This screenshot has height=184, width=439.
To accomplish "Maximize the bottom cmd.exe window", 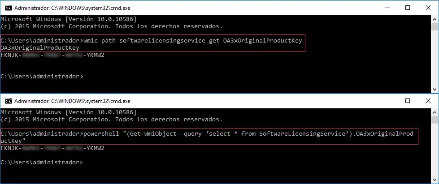I will 408,101.
